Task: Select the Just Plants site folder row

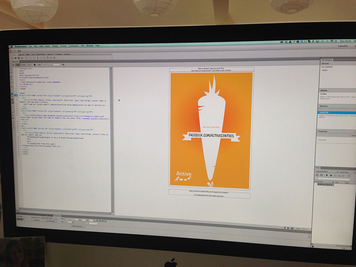Action: (325, 184)
